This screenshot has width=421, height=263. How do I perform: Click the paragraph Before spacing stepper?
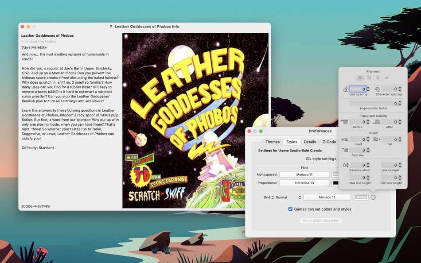pyautogui.click(x=368, y=122)
